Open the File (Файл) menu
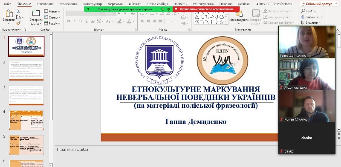The width and height of the screenshot is (341, 167). pyautogui.click(x=8, y=4)
